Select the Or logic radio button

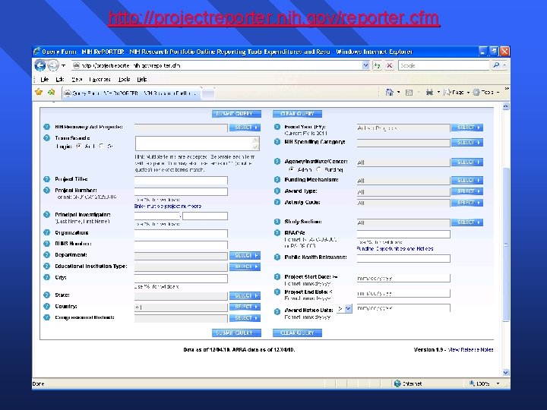click(102, 147)
